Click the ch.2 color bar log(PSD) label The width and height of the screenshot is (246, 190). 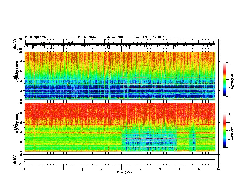click(233, 132)
